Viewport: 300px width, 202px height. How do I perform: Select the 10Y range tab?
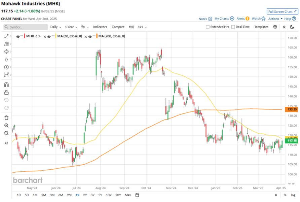(x=109, y=195)
